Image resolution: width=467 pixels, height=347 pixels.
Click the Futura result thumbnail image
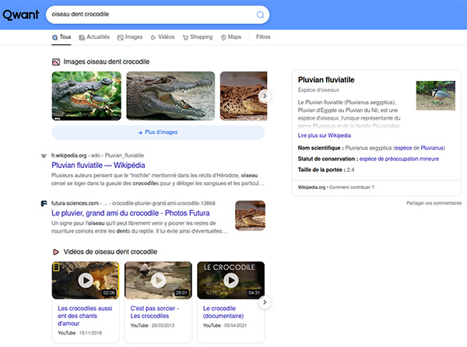250,216
